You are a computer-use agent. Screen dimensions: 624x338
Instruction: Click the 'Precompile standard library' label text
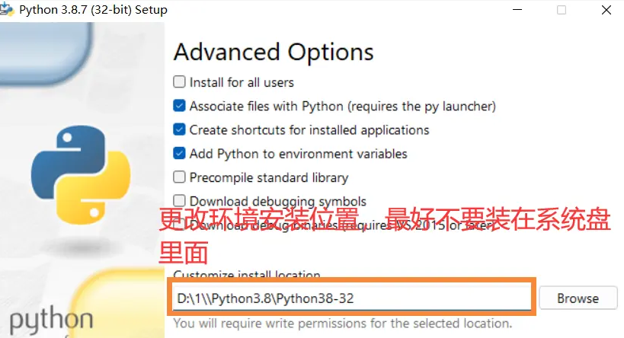click(269, 177)
